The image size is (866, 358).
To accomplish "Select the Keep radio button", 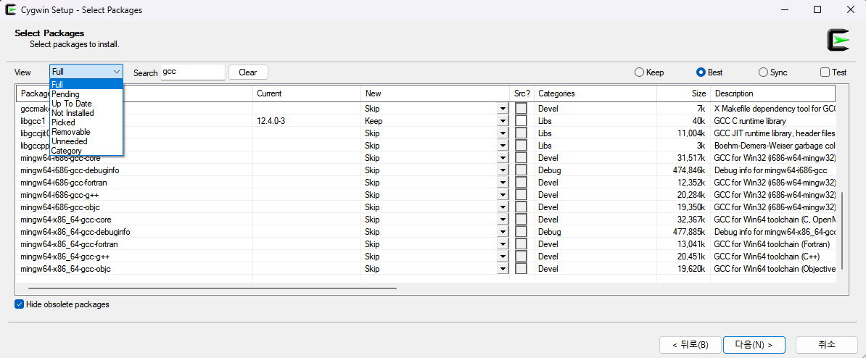I will click(x=639, y=72).
